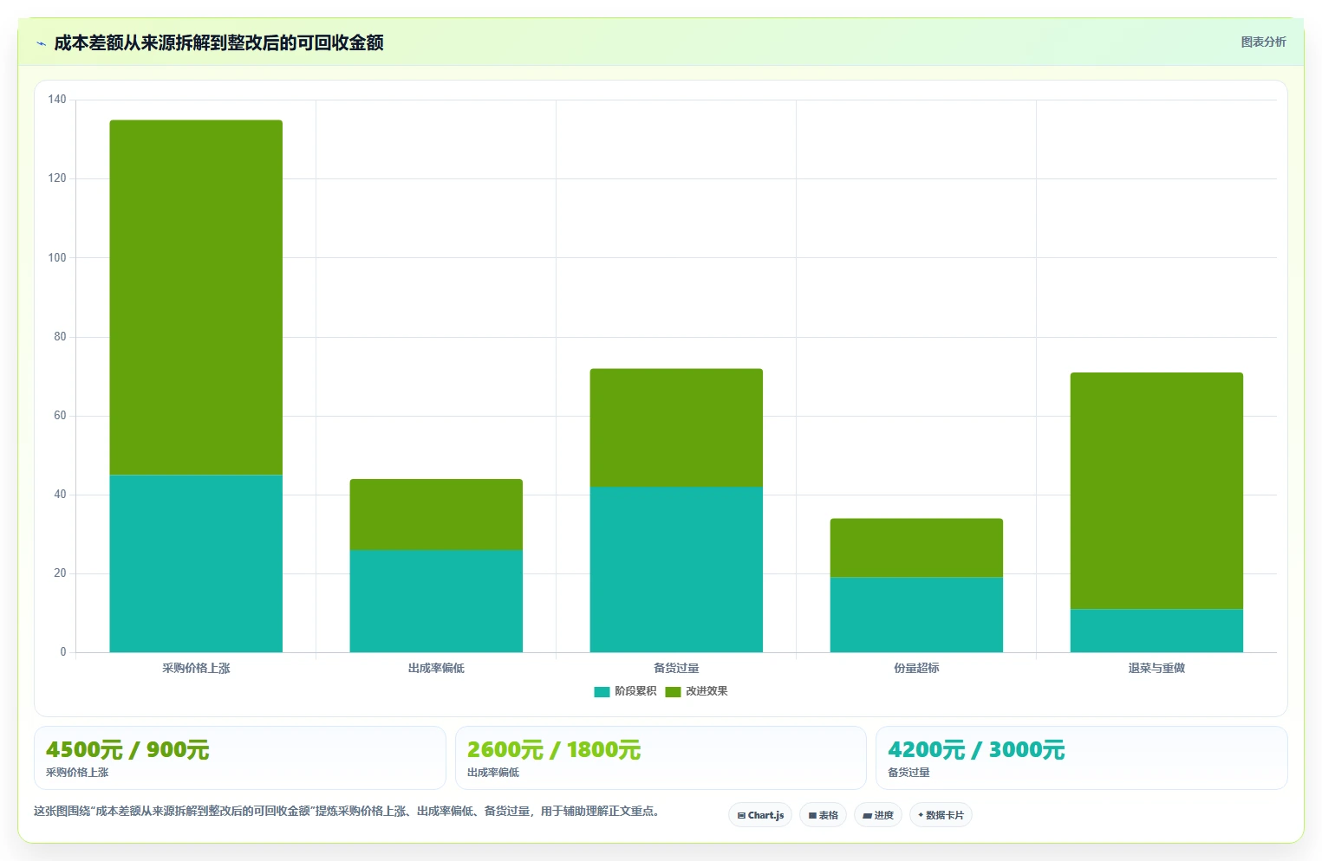Click the green 采购价格上涨 bar segment
Viewport: 1322px width, 861px height.
point(196,297)
